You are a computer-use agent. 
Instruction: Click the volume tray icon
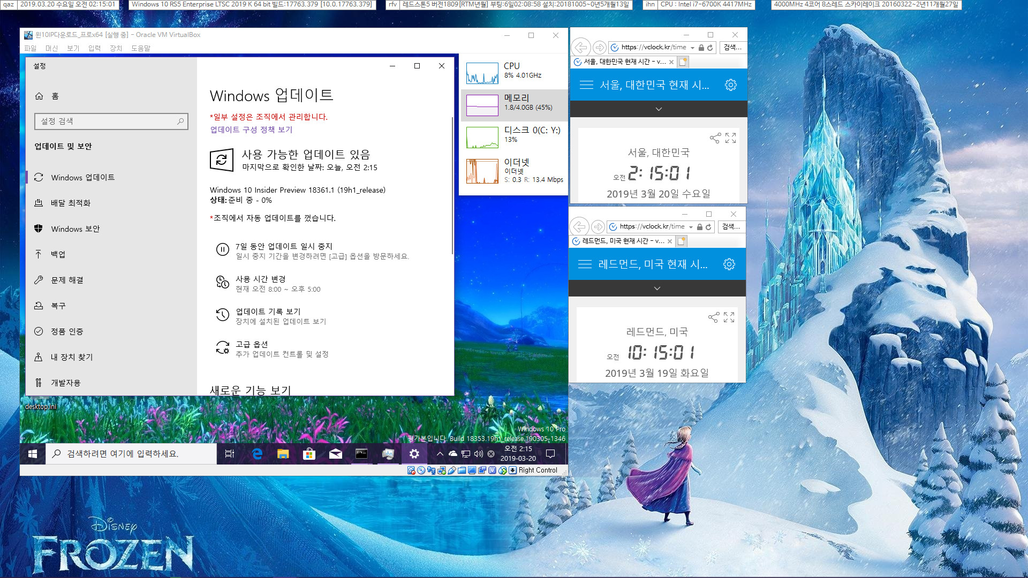(x=478, y=454)
